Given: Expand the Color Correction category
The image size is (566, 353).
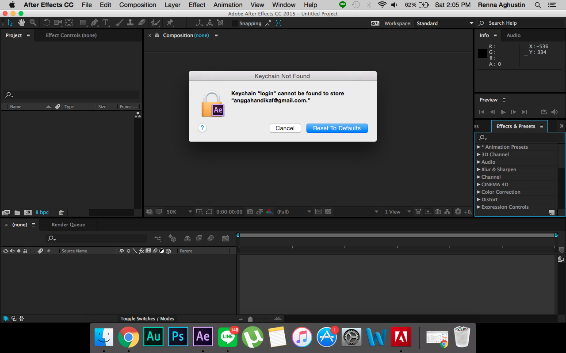Looking at the screenshot, I should (x=478, y=192).
